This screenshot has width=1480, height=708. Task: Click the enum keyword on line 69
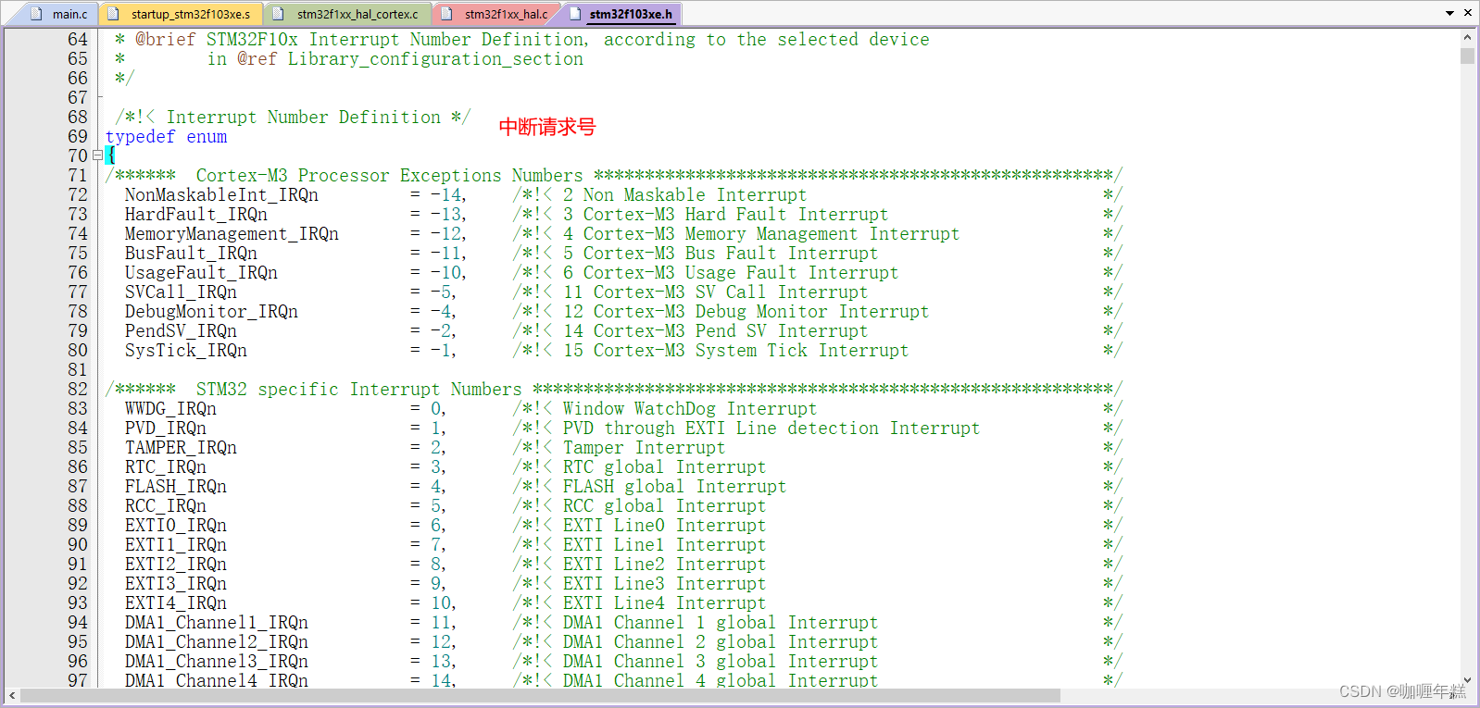pyautogui.click(x=207, y=137)
